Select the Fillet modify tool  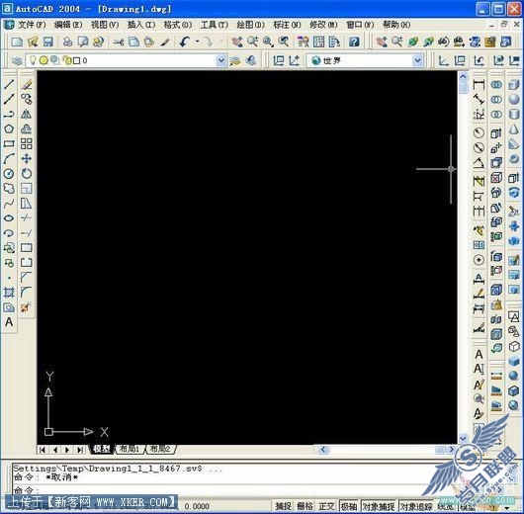coord(27,293)
